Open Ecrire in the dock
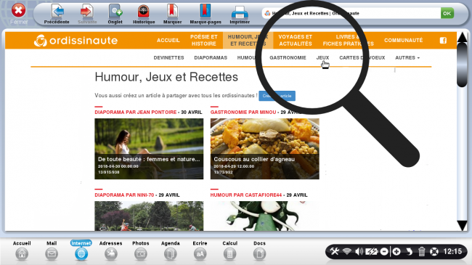Image resolution: width=472 pixels, height=265 pixels. 200,253
